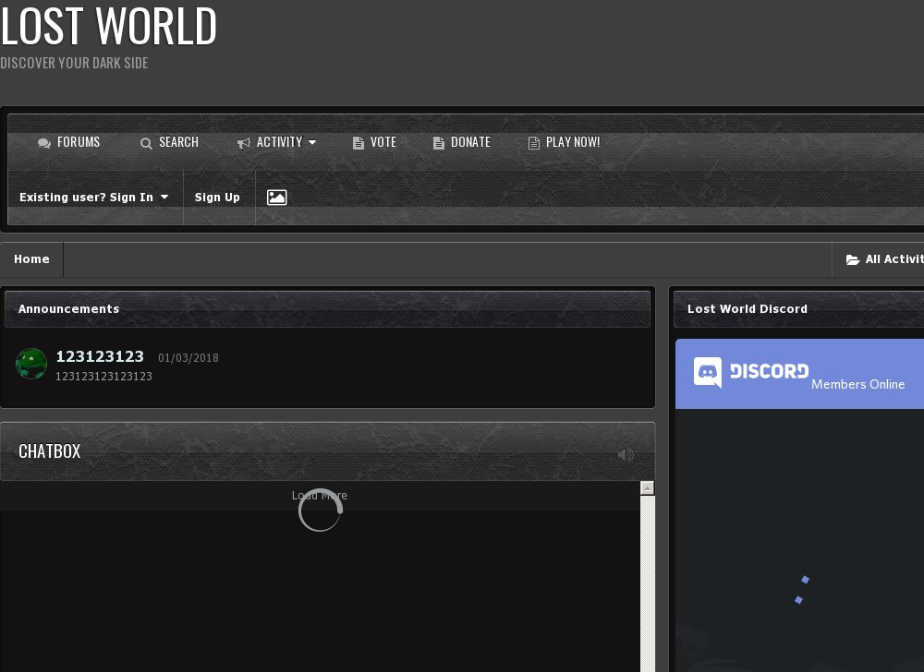Click the Vote document icon
Image resolution: width=924 pixels, height=672 pixels.
pyautogui.click(x=359, y=143)
